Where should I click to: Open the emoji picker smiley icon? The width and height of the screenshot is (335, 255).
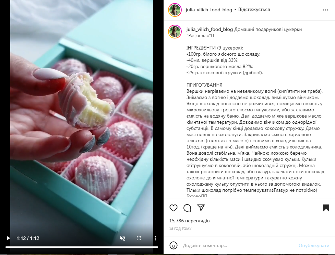174,245
